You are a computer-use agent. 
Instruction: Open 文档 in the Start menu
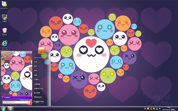pyautogui.click(x=36, y=62)
